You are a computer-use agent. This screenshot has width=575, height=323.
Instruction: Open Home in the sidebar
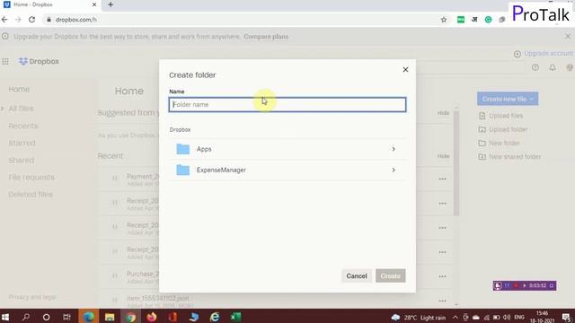click(19, 90)
